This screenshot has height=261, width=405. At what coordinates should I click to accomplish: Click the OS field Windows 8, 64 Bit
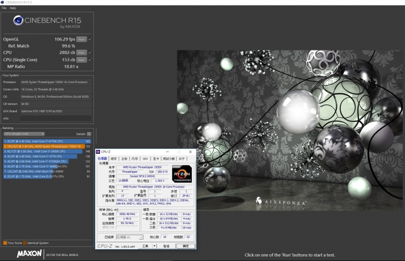[x=56, y=97]
